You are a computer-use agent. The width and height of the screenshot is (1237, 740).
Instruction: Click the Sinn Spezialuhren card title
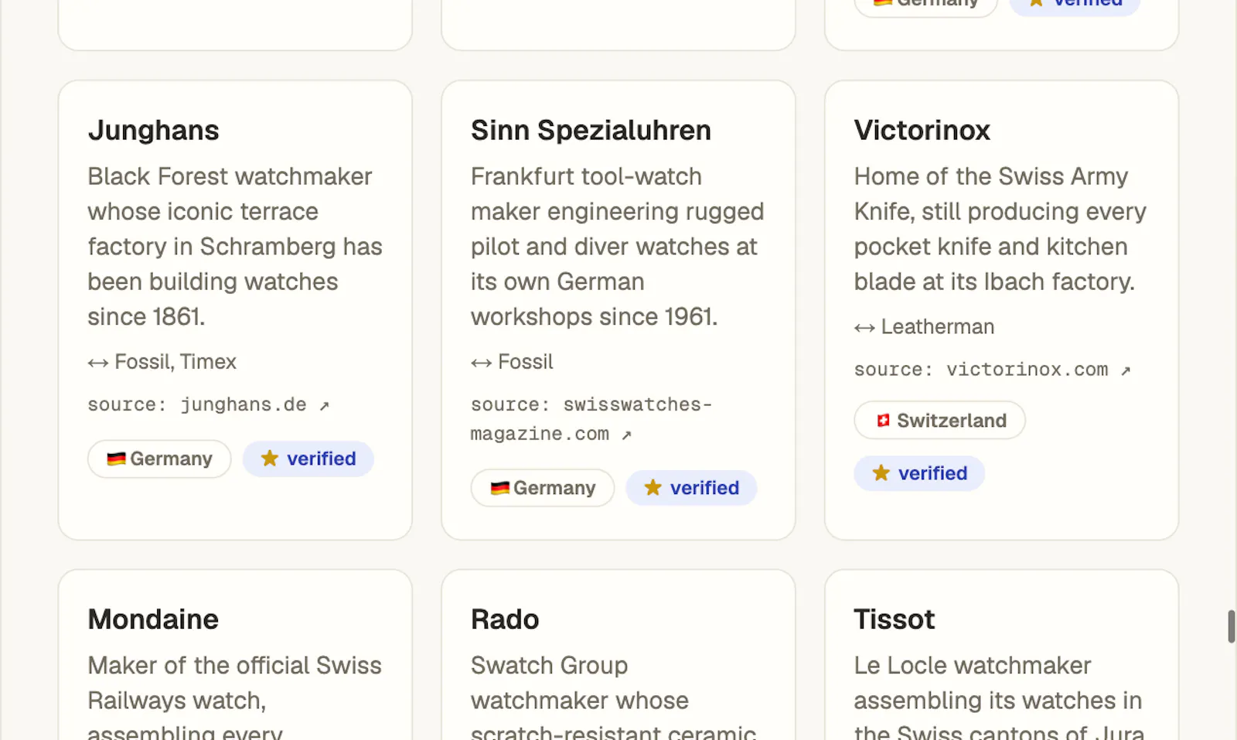[591, 130]
